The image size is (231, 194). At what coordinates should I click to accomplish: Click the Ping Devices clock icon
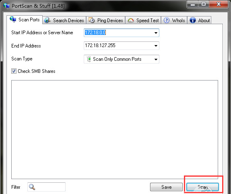pyautogui.click(x=91, y=20)
